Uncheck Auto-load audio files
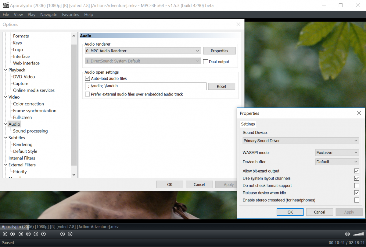This screenshot has width=366, height=247. 88,78
